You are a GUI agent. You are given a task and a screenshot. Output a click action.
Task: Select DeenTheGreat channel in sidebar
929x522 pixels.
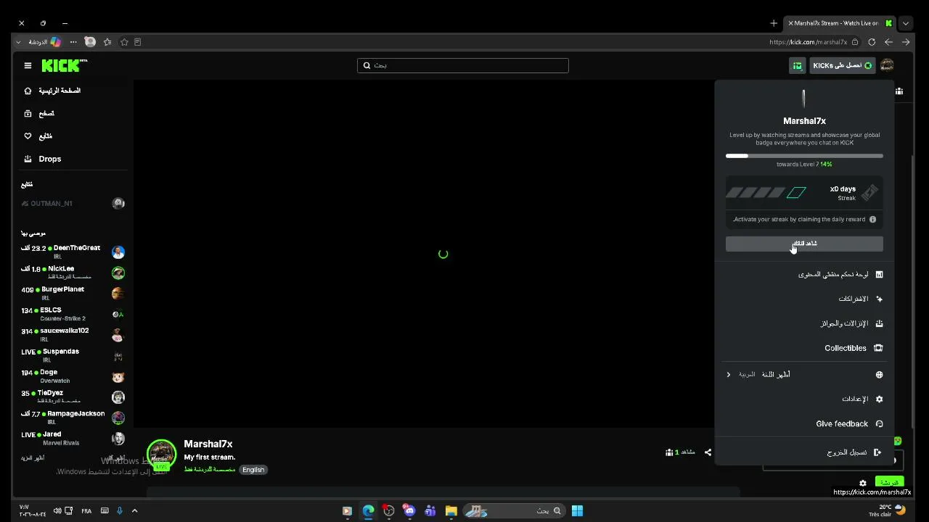click(73, 252)
